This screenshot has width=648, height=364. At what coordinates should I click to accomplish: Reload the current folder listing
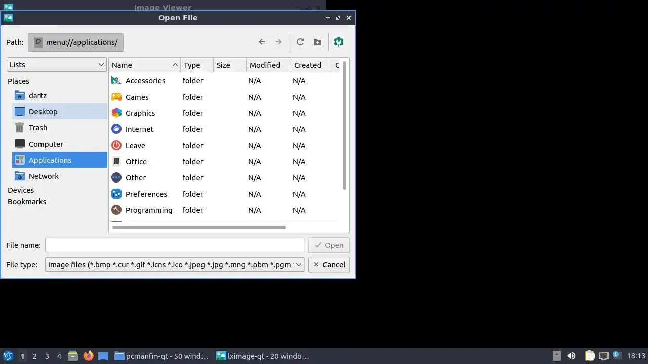point(300,42)
